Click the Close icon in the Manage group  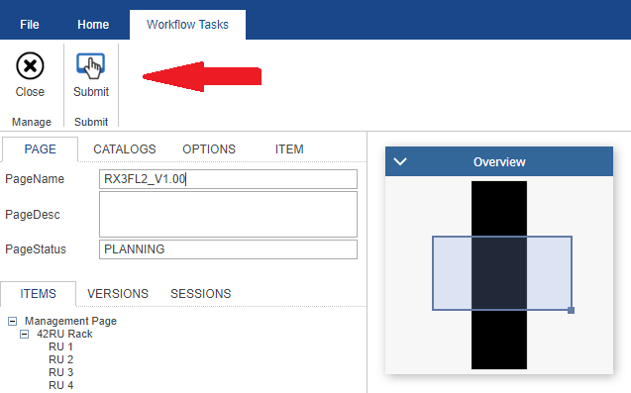click(30, 66)
